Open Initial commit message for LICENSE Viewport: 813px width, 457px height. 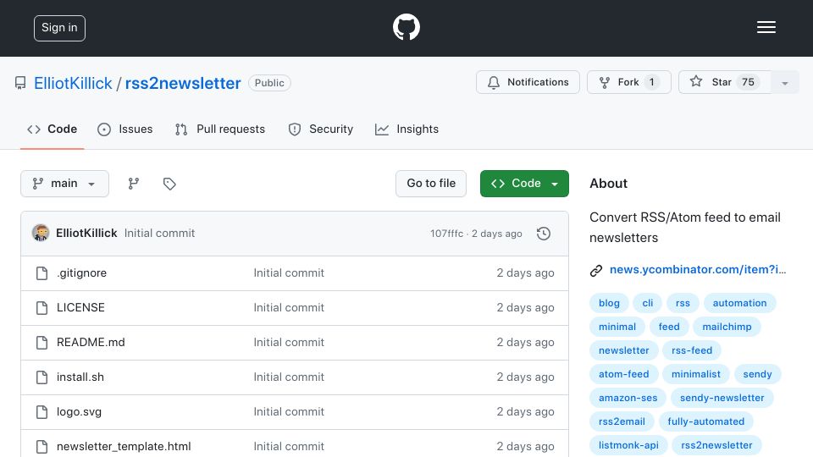(x=289, y=308)
